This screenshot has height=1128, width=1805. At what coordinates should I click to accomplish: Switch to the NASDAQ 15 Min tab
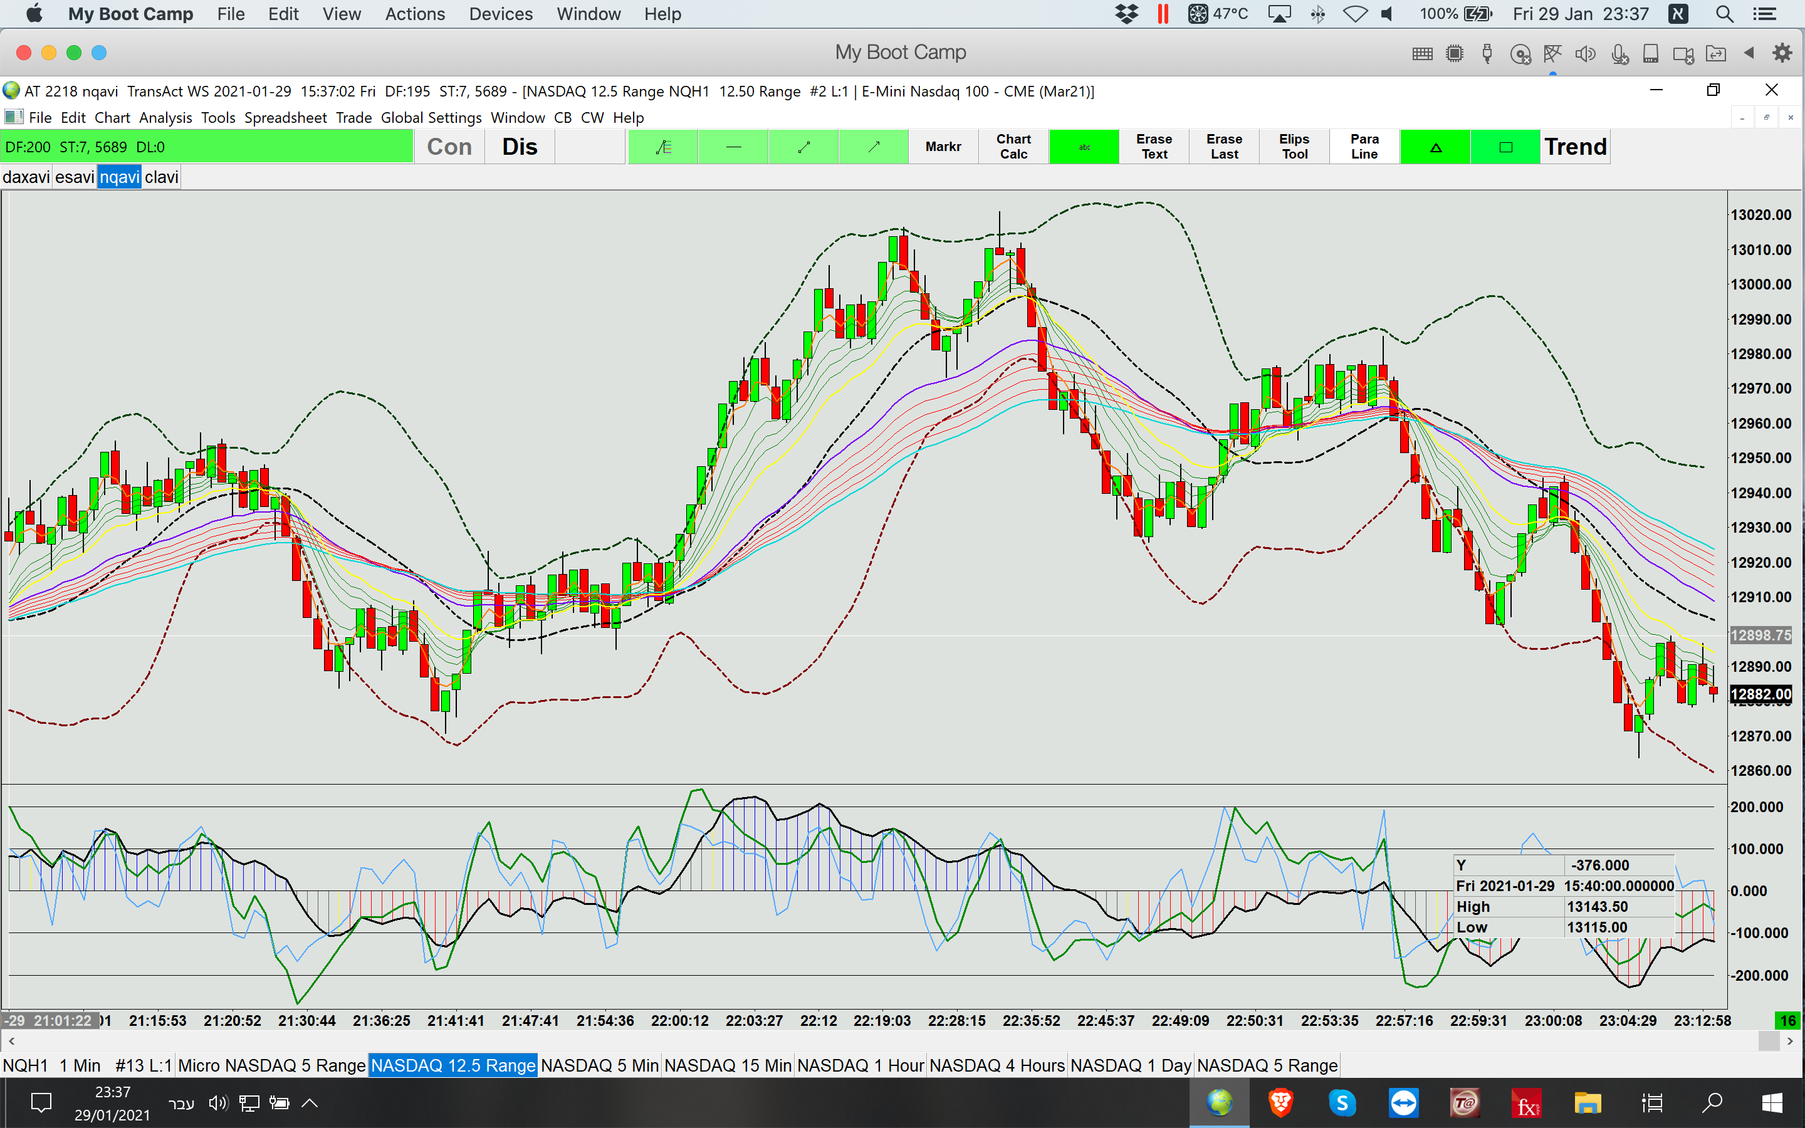(x=727, y=1065)
